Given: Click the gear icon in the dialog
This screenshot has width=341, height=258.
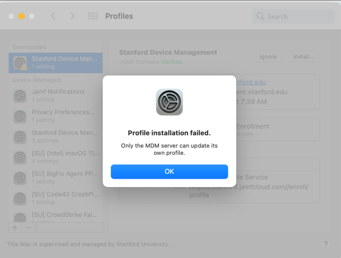Looking at the screenshot, I should 169,102.
